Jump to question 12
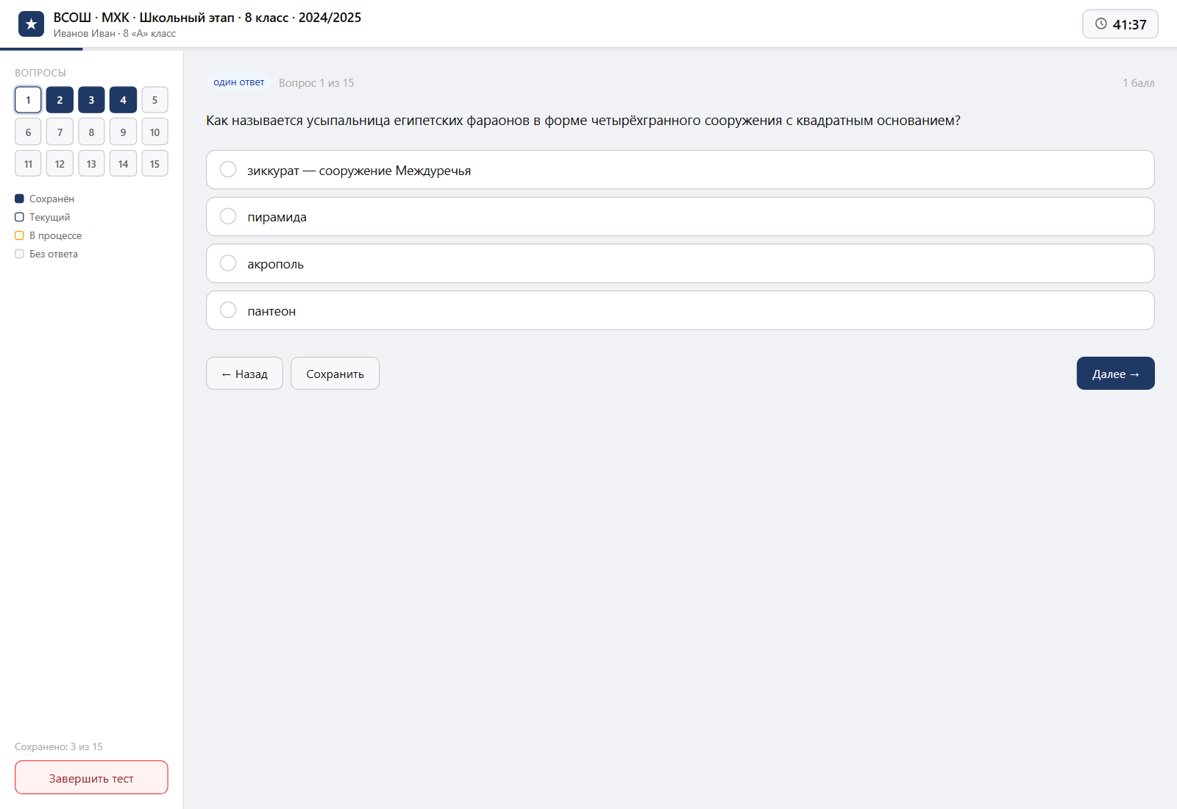1177x809 pixels. coord(60,164)
